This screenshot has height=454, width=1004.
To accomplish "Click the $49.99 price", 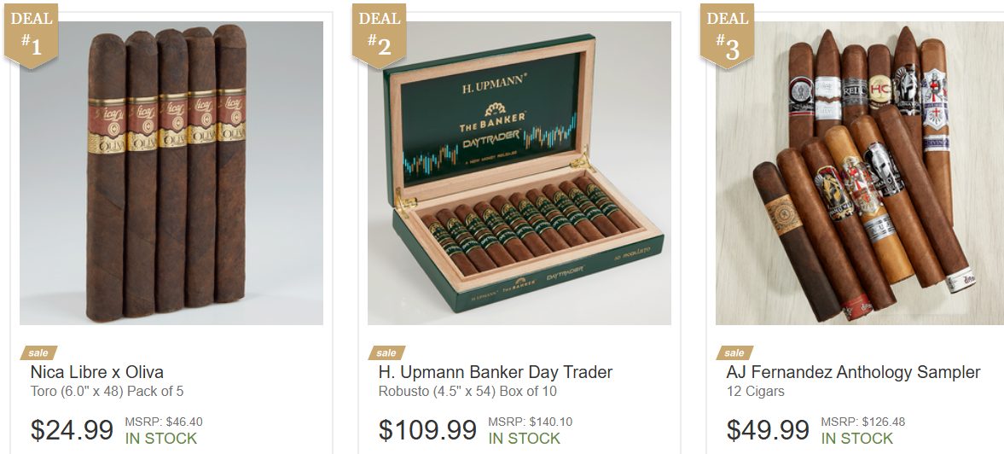I will tap(768, 429).
